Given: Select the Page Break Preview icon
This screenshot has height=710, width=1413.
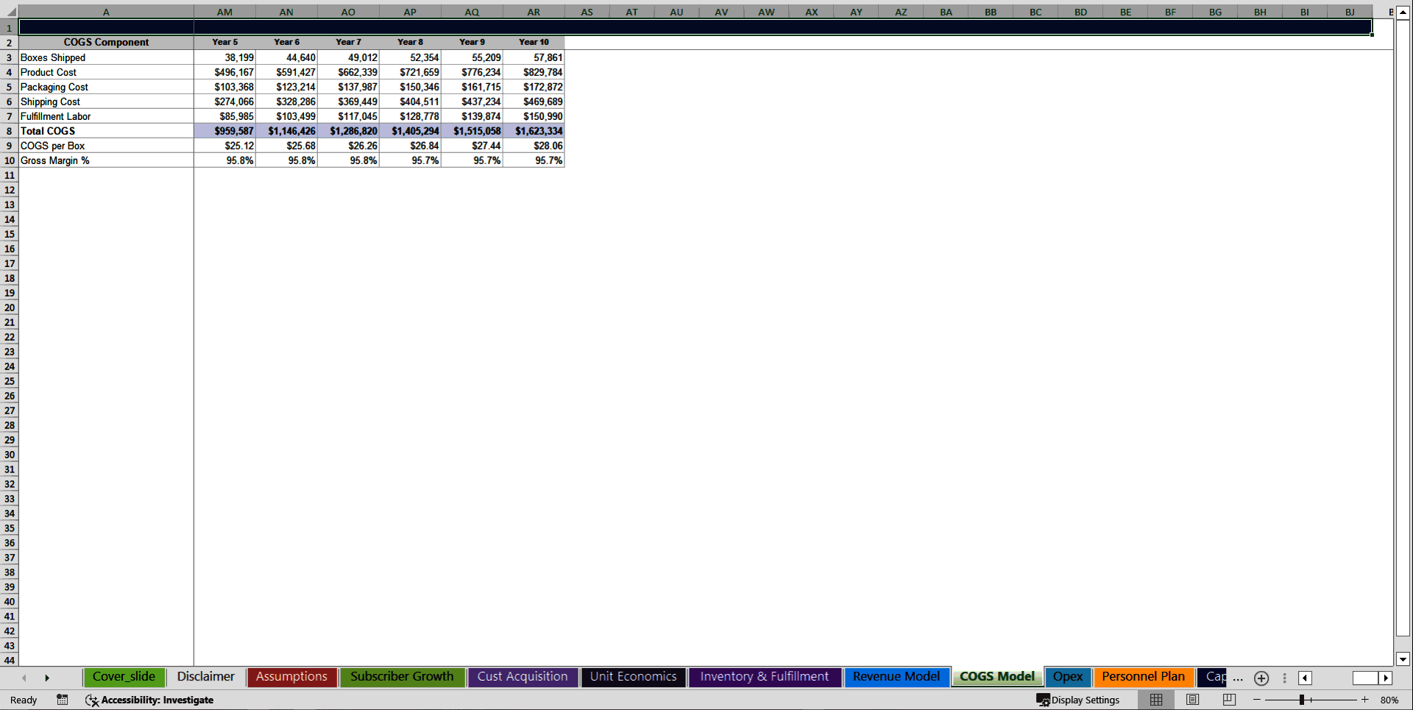Looking at the screenshot, I should tap(1229, 700).
